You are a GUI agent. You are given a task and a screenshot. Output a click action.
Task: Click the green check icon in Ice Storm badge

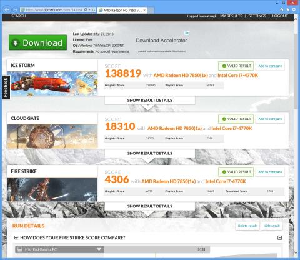click(x=224, y=66)
